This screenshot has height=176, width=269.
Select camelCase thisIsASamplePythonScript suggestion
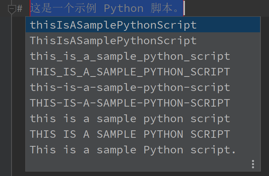tap(113, 25)
